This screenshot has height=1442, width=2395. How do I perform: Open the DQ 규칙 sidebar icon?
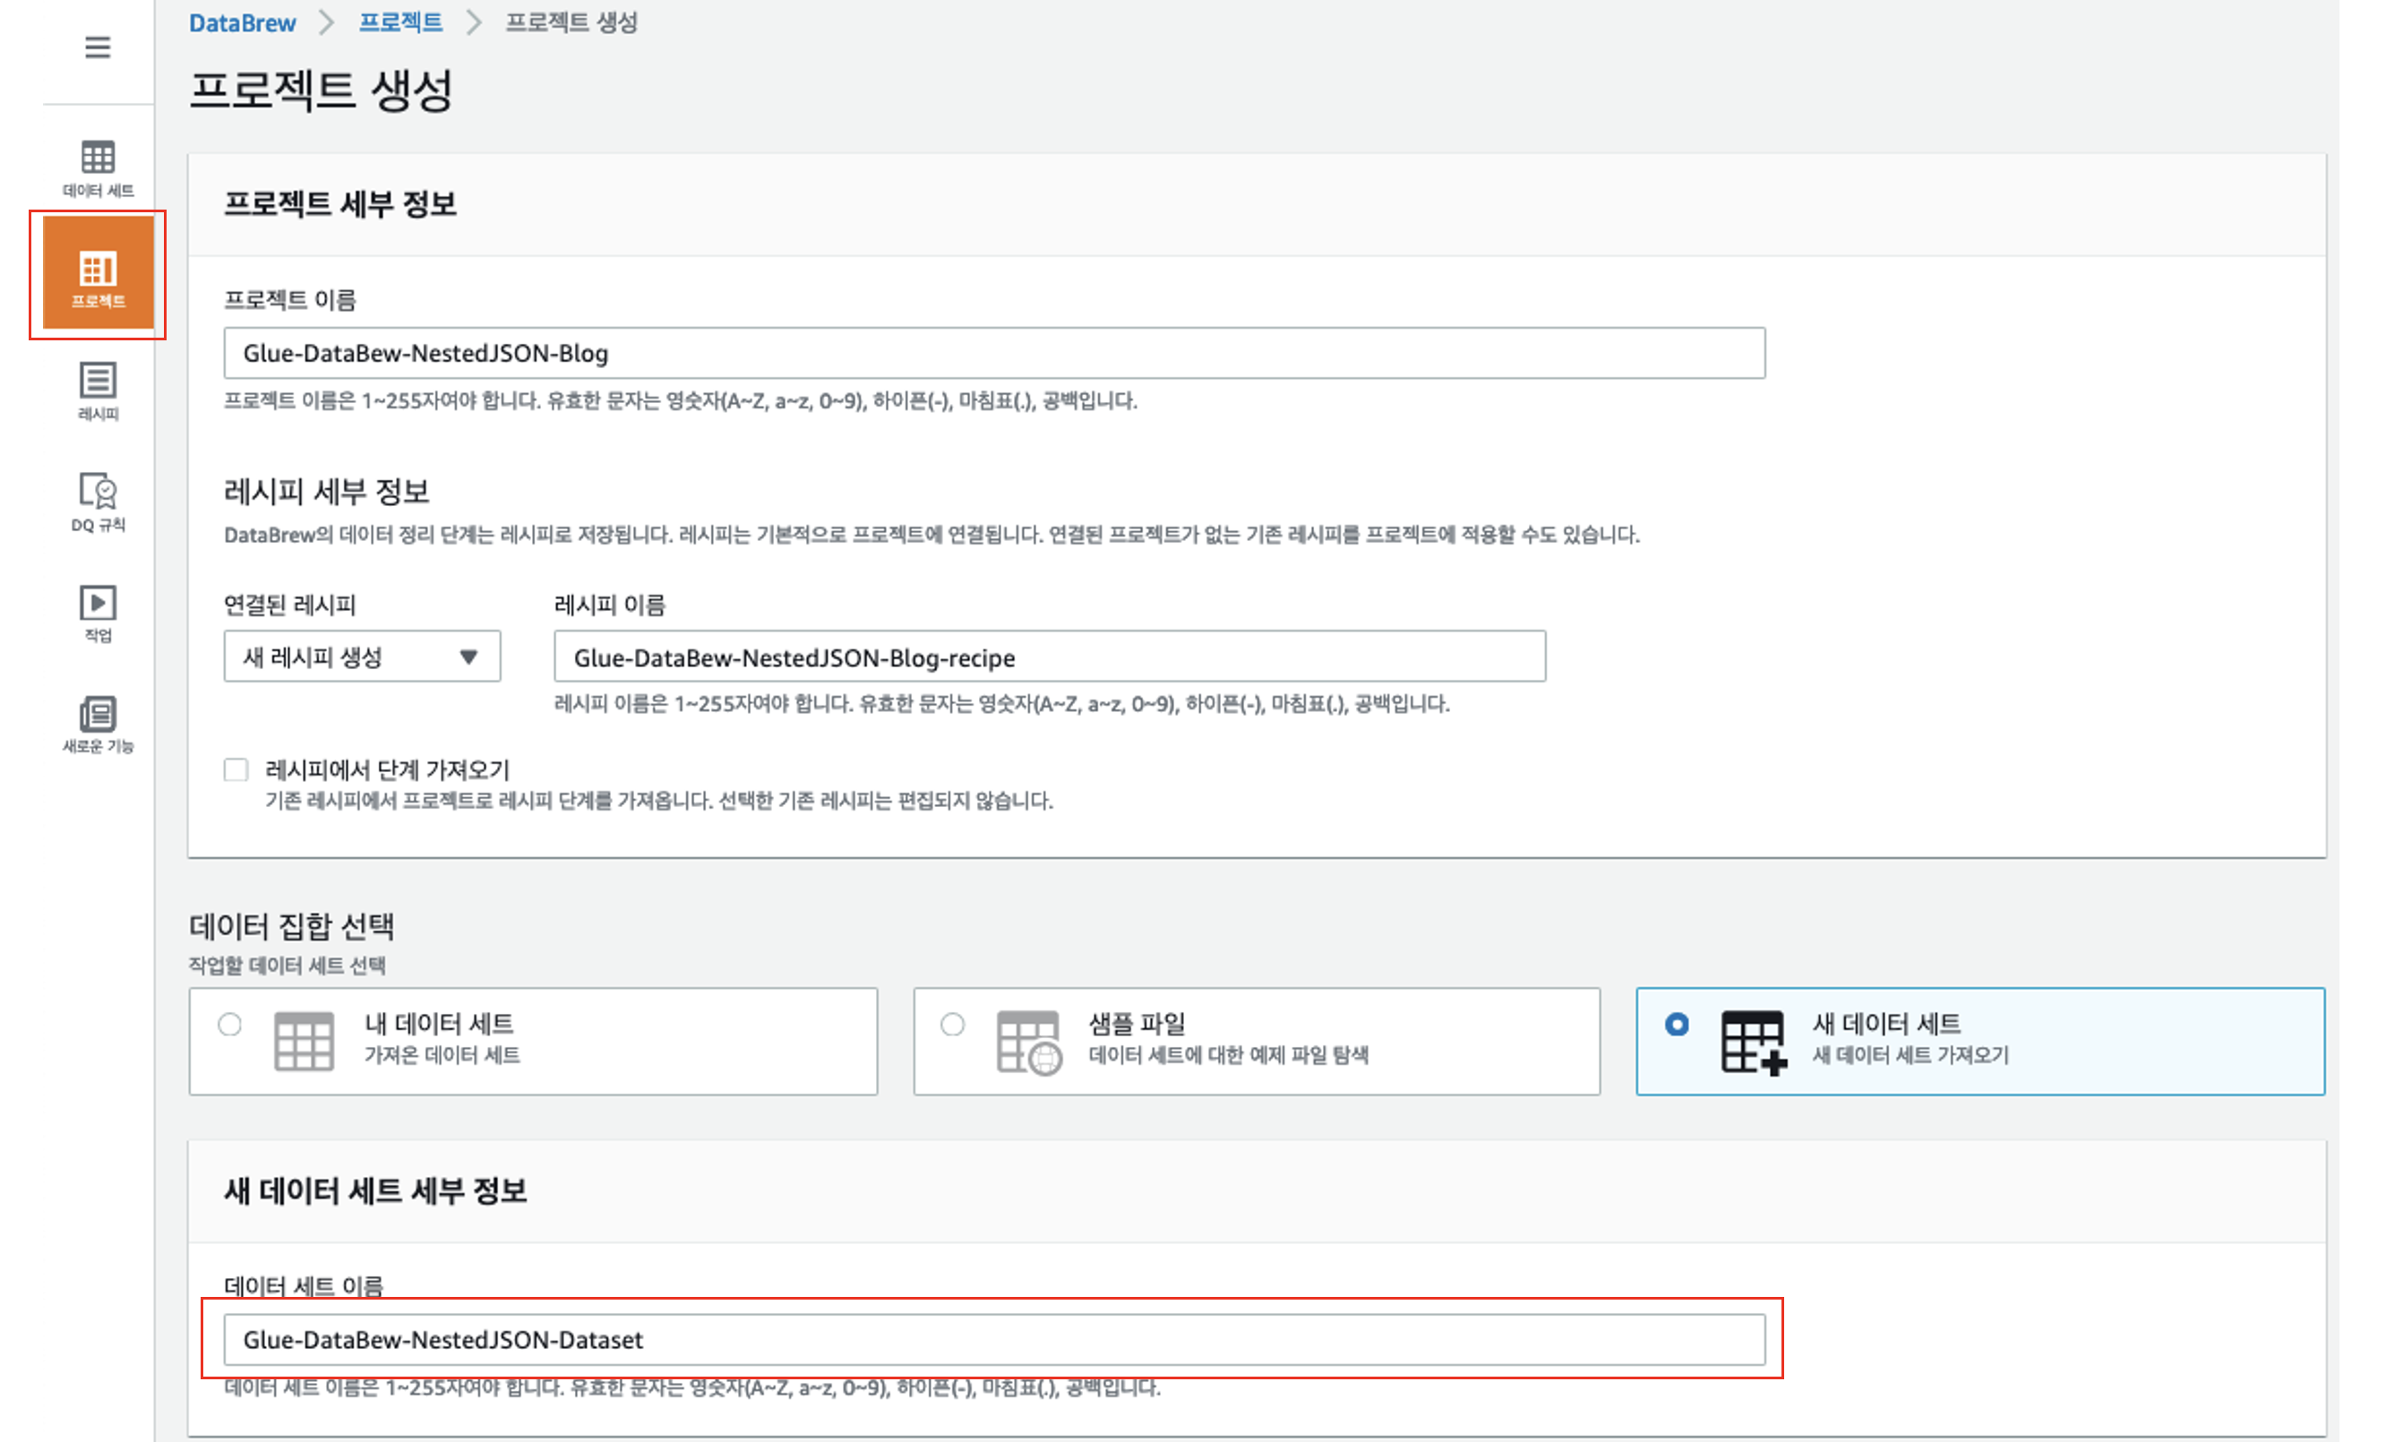pos(97,502)
